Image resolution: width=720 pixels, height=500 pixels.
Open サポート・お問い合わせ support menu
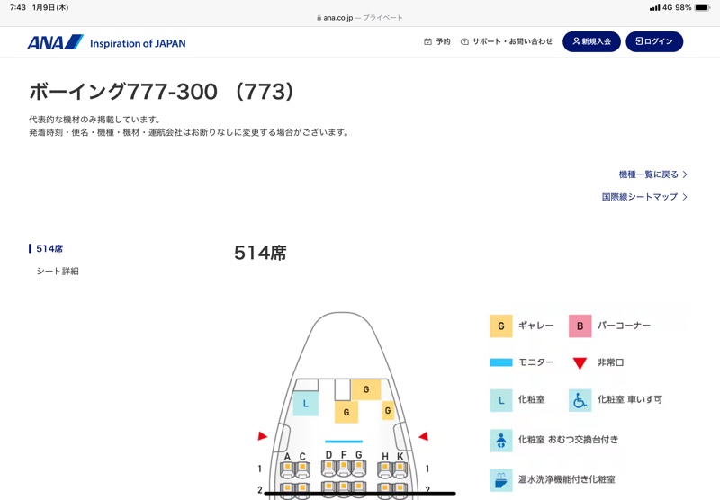[x=507, y=41]
